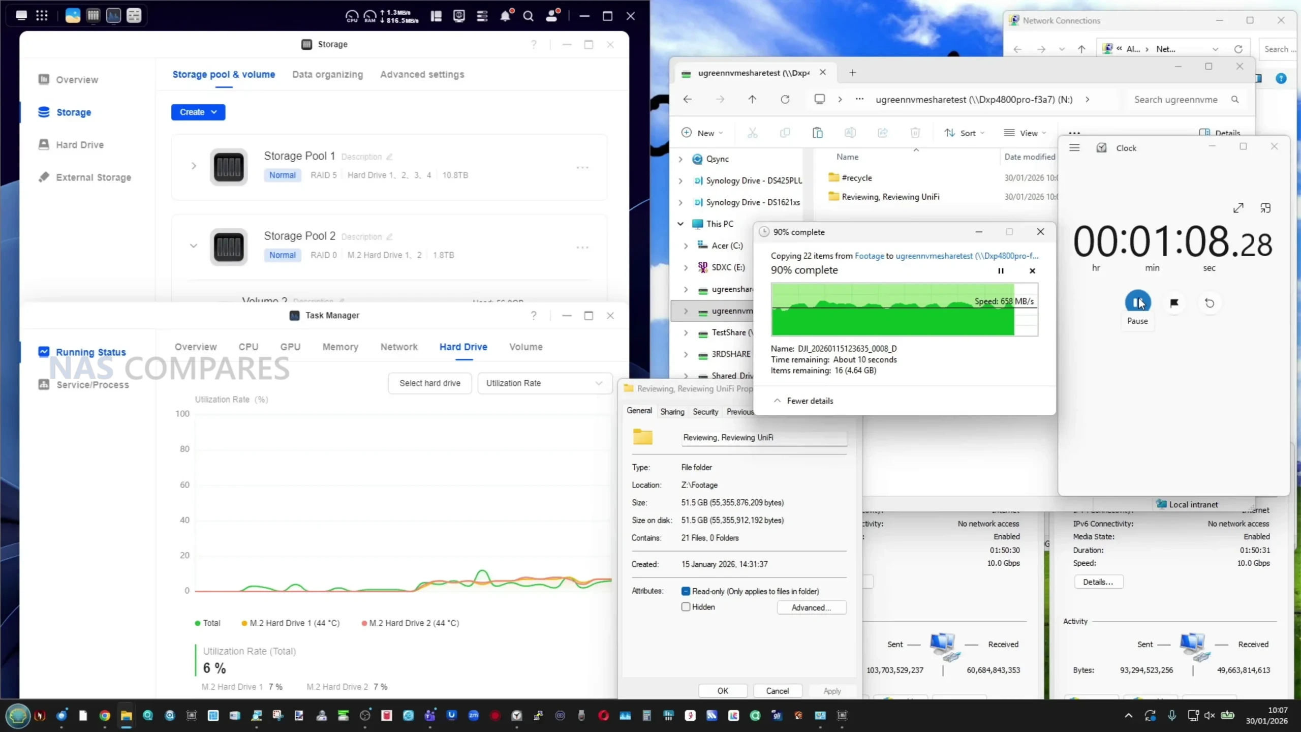The height and width of the screenshot is (732, 1301).
Task: Enable the Hidden attribute checkbox
Action: (686, 607)
